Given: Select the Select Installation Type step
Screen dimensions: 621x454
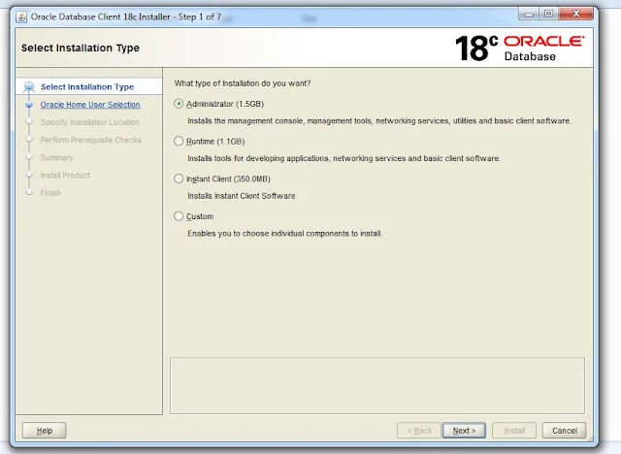Looking at the screenshot, I should click(87, 86).
